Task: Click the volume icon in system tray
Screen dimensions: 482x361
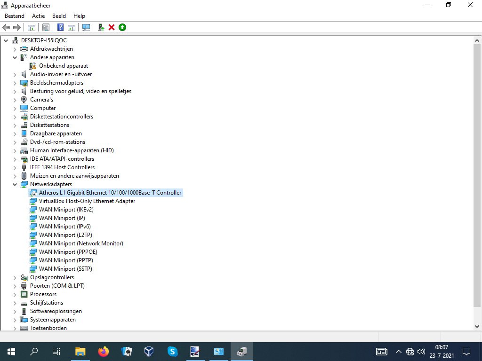Action: (421, 352)
